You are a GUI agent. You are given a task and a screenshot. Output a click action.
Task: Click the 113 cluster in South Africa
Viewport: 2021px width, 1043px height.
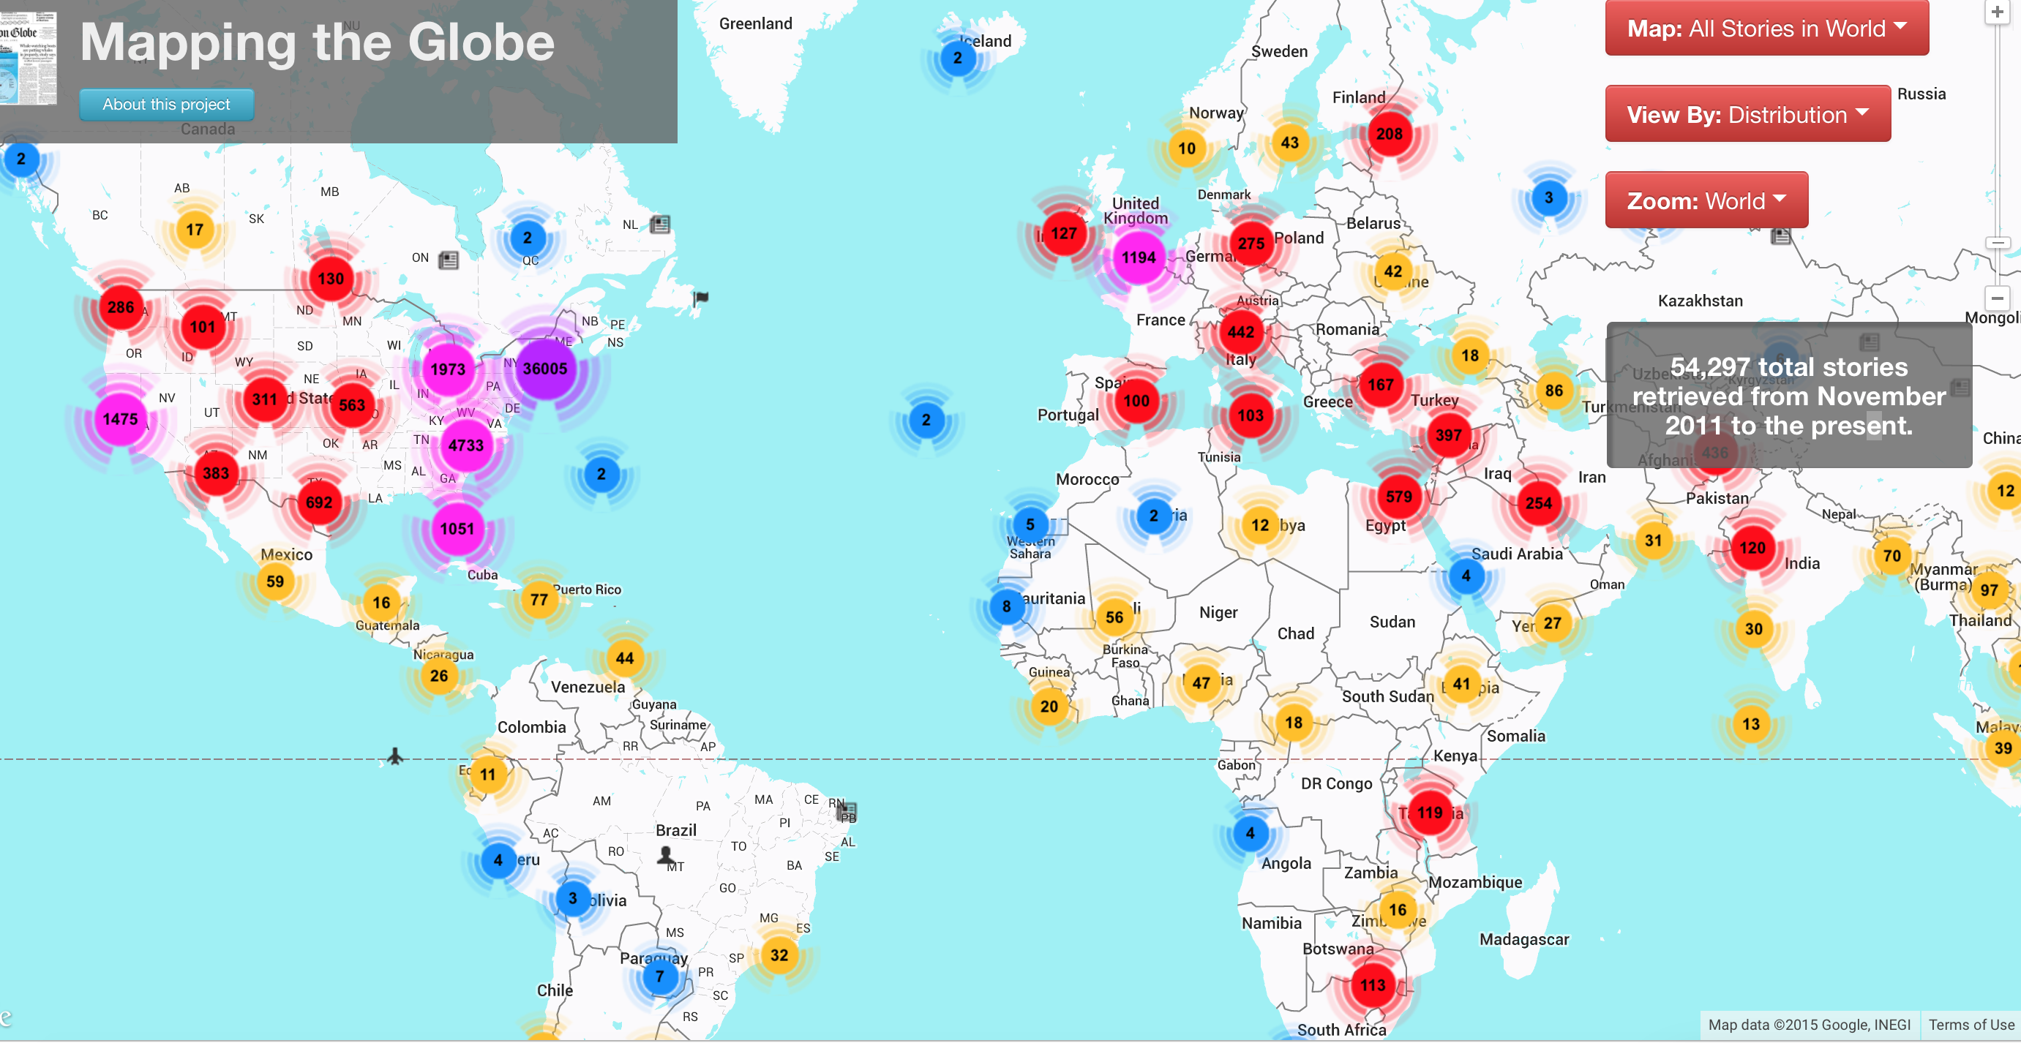(1372, 985)
